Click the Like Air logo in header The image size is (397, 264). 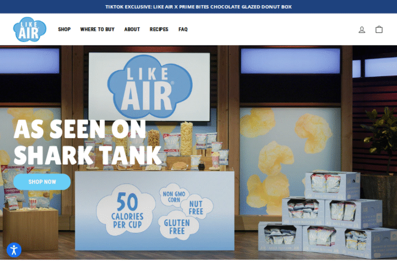click(x=29, y=29)
